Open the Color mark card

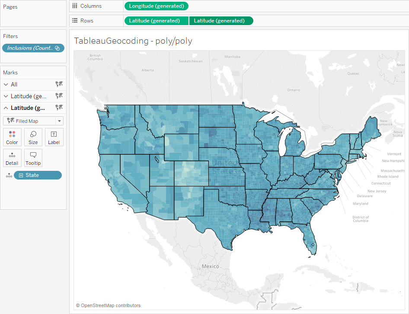(x=12, y=137)
